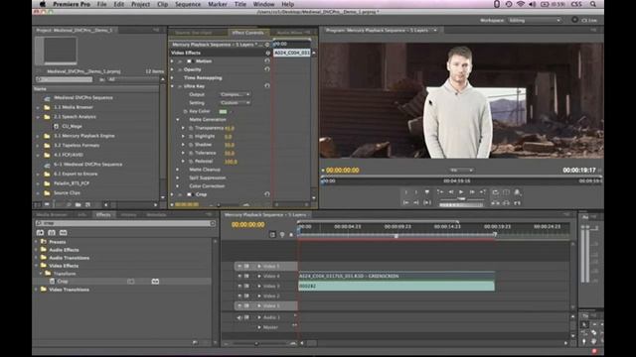The image size is (636, 357).
Task: Reset the Crop effect
Action: (267, 194)
